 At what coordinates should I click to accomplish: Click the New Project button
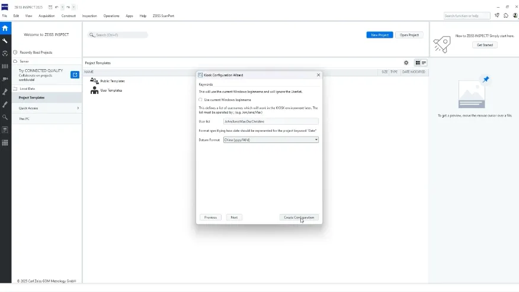[380, 35]
